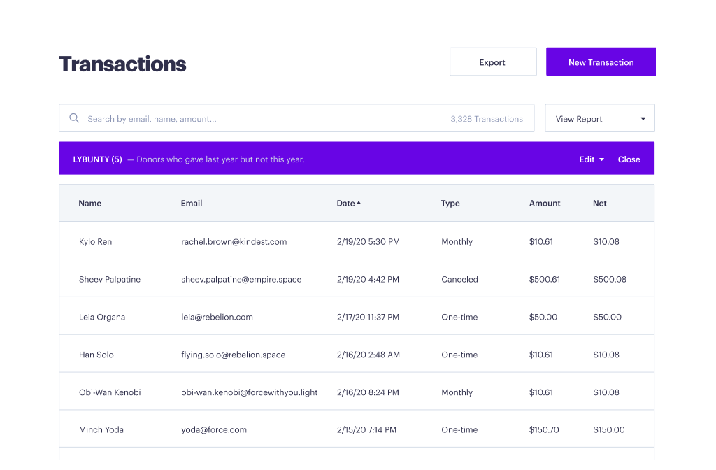Open the View Report dropdown

click(x=599, y=119)
